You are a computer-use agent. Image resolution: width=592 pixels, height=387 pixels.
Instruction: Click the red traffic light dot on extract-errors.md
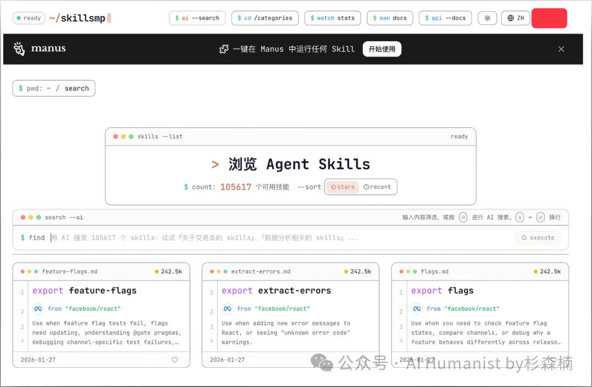pos(211,270)
